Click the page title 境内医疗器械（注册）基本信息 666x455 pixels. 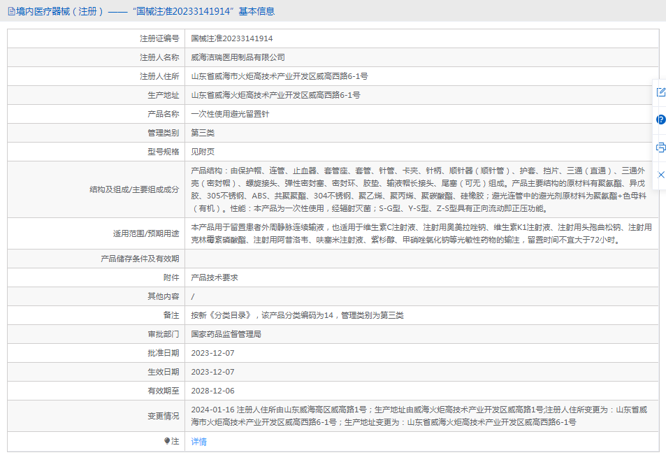[x=145, y=11]
